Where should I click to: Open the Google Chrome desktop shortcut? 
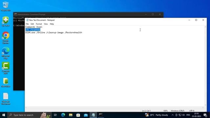click(6, 38)
